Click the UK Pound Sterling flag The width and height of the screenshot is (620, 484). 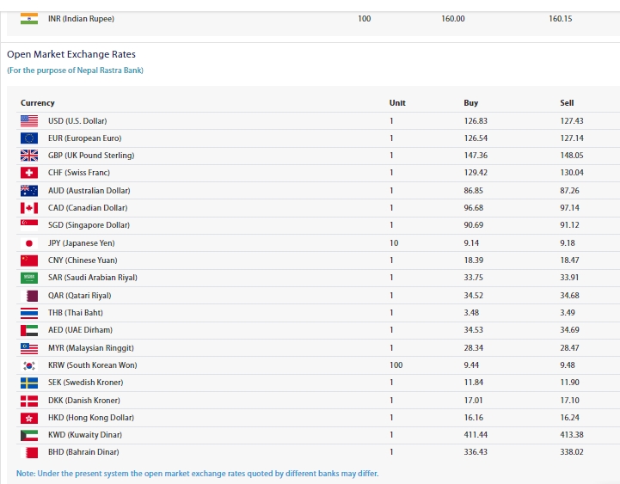(x=29, y=156)
